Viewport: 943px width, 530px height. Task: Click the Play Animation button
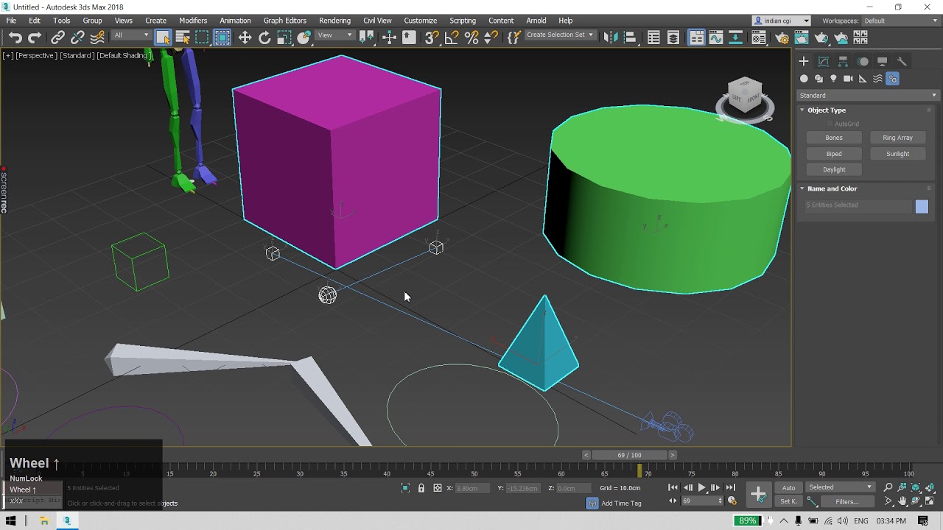pyautogui.click(x=701, y=487)
